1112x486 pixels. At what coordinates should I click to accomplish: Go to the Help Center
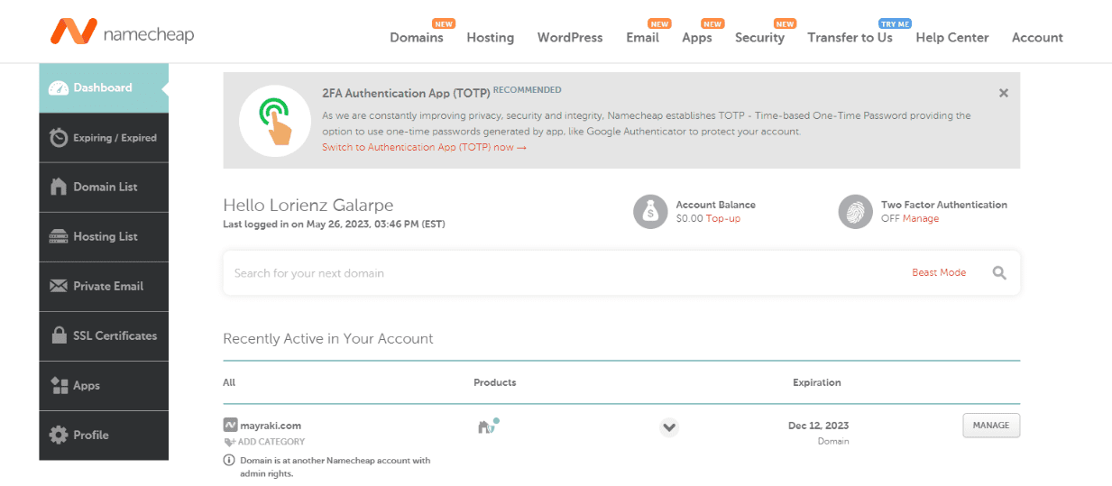tap(952, 37)
